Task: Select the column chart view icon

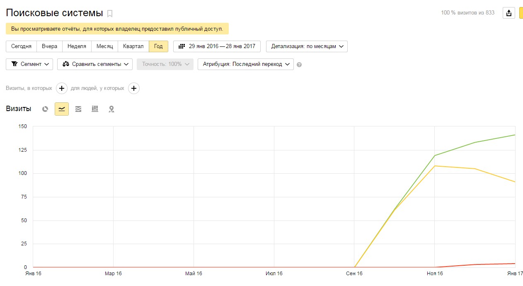Action: [x=95, y=109]
